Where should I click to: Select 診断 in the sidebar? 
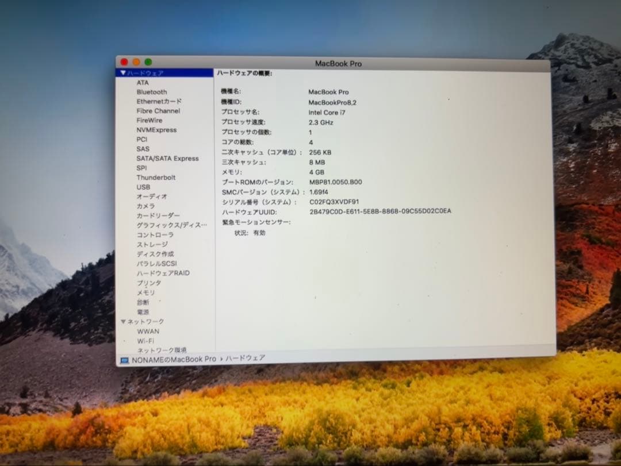143,302
